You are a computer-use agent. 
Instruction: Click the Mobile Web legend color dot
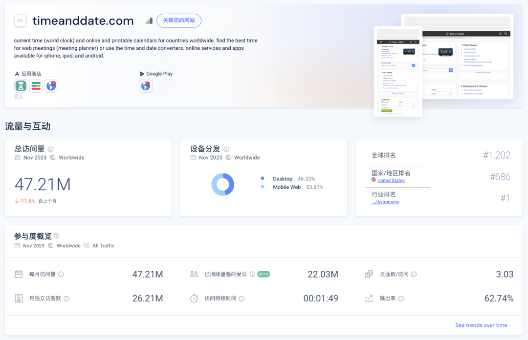(x=263, y=186)
